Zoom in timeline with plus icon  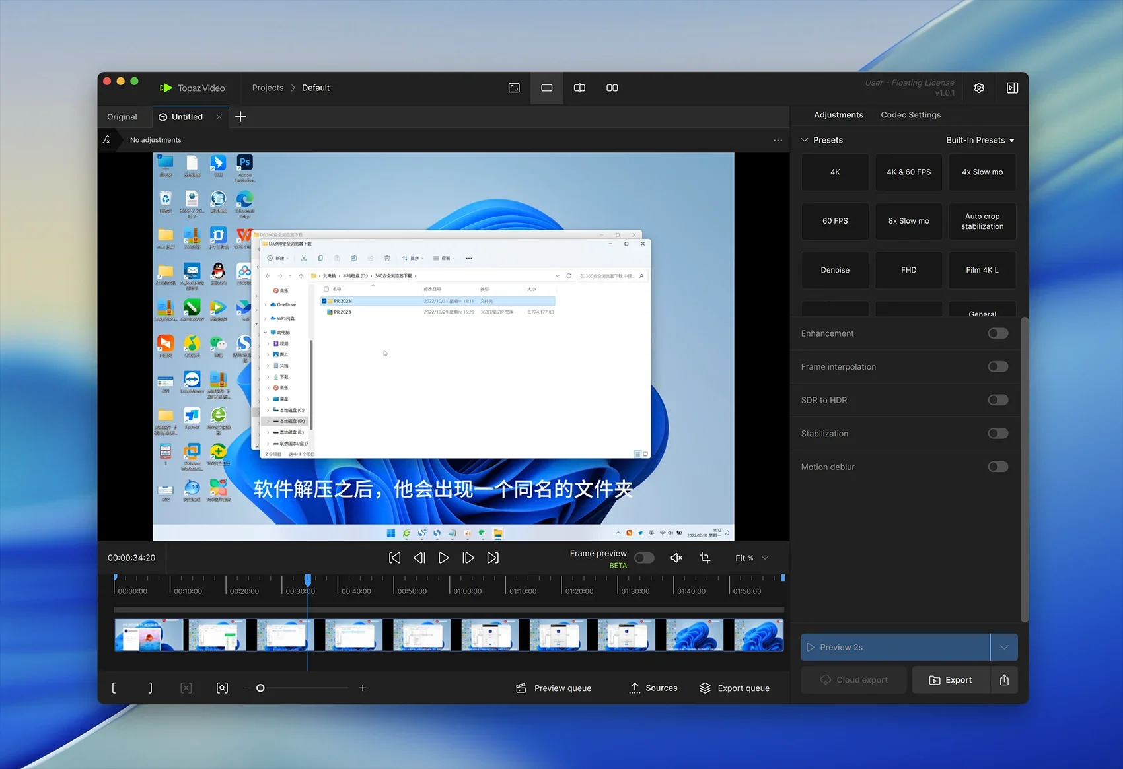[363, 688]
